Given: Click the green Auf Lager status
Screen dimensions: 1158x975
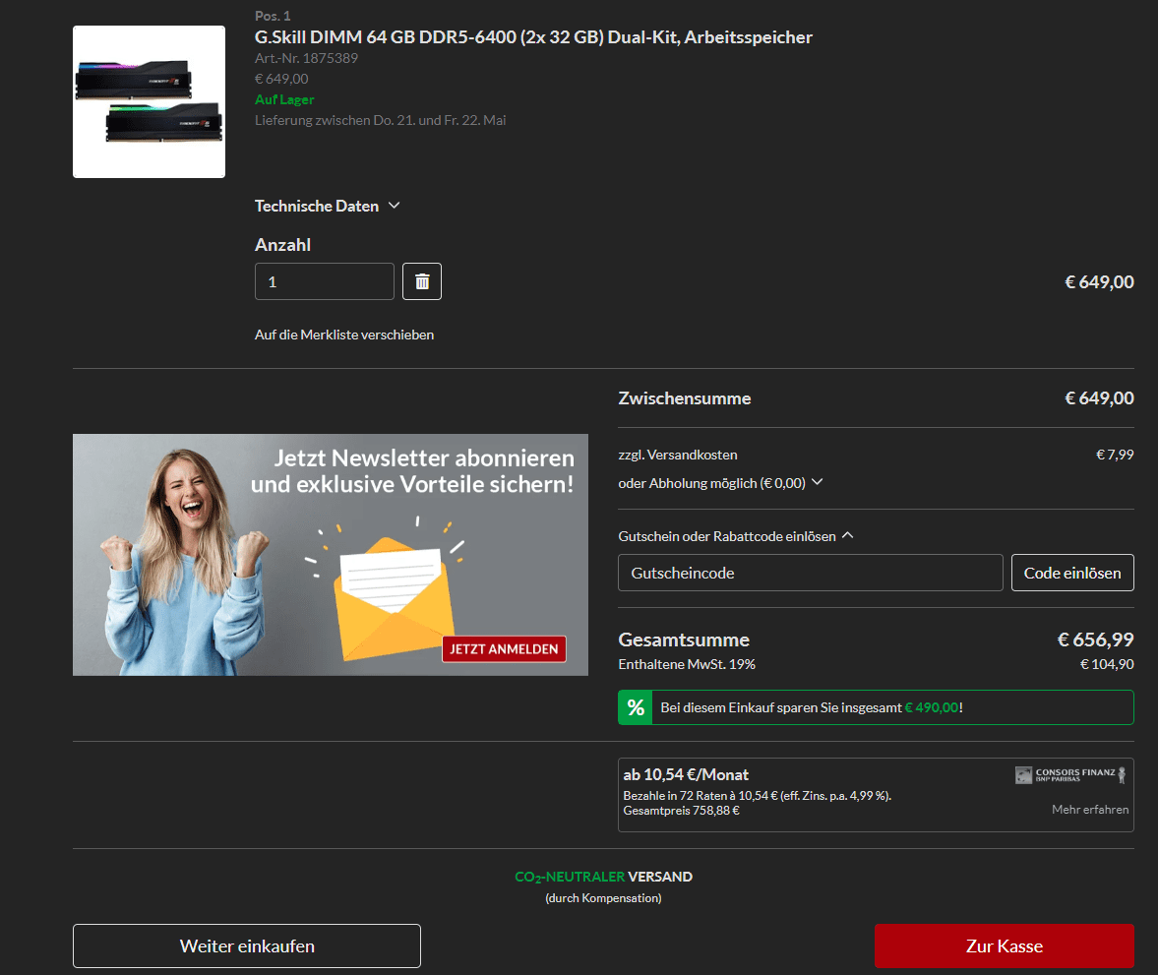Looking at the screenshot, I should click(x=284, y=99).
